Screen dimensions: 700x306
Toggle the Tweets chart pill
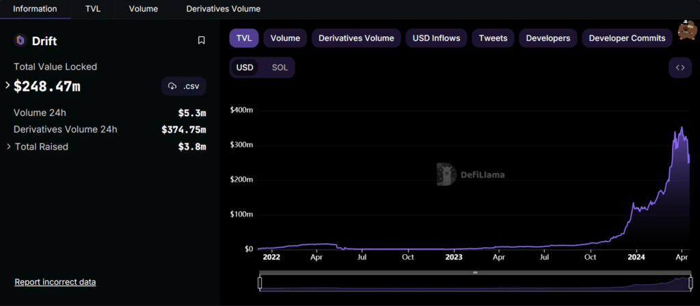(x=493, y=38)
